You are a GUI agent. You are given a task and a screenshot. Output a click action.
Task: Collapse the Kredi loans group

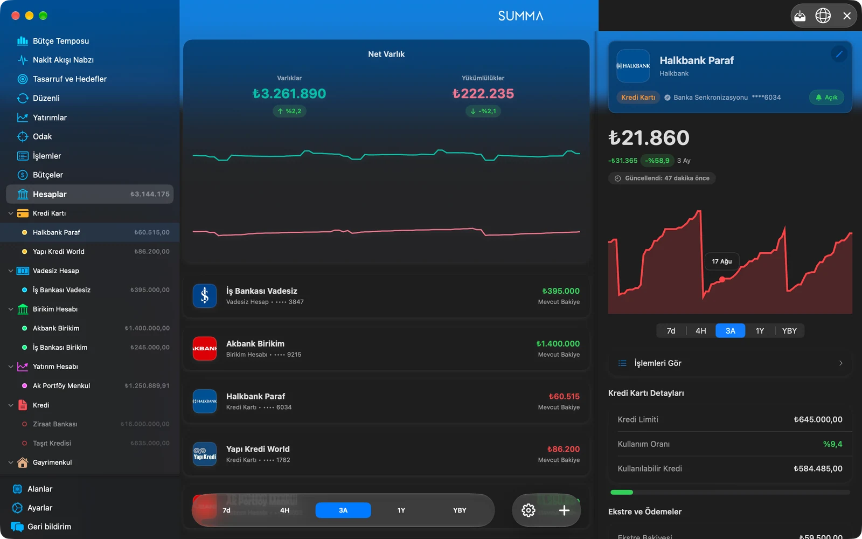click(11, 405)
